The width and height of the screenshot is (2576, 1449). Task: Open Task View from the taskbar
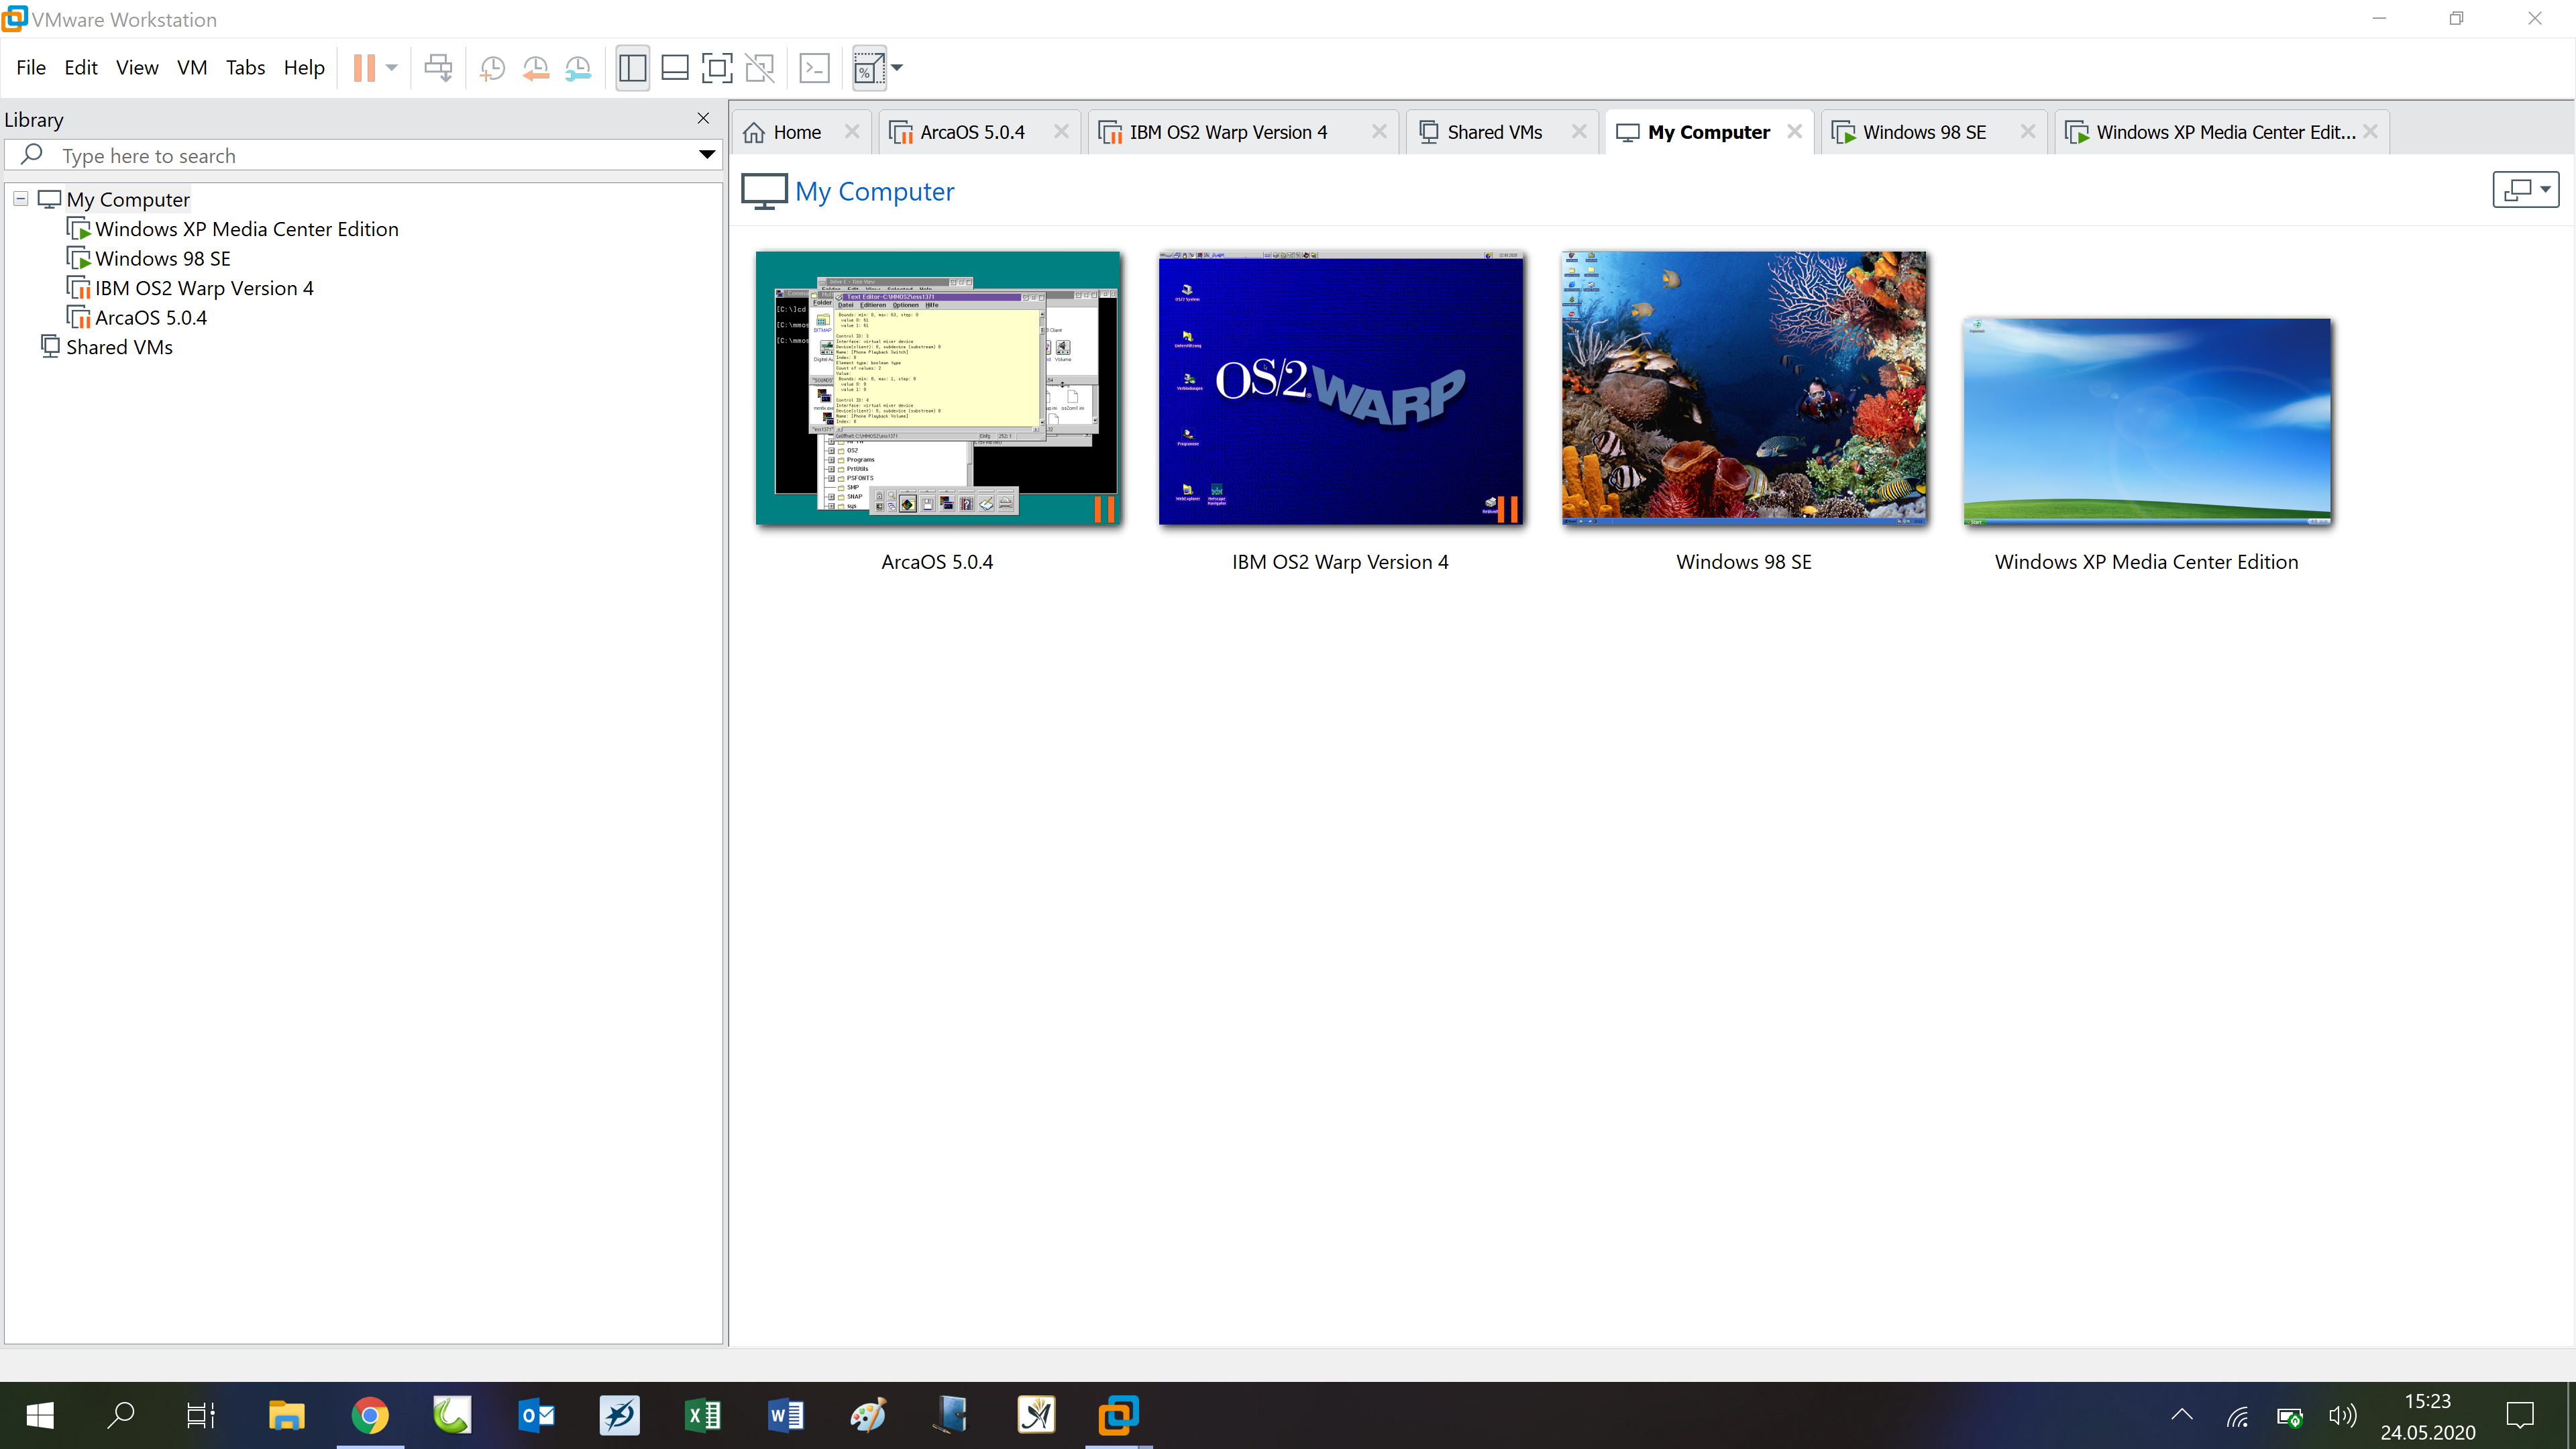click(x=201, y=1415)
